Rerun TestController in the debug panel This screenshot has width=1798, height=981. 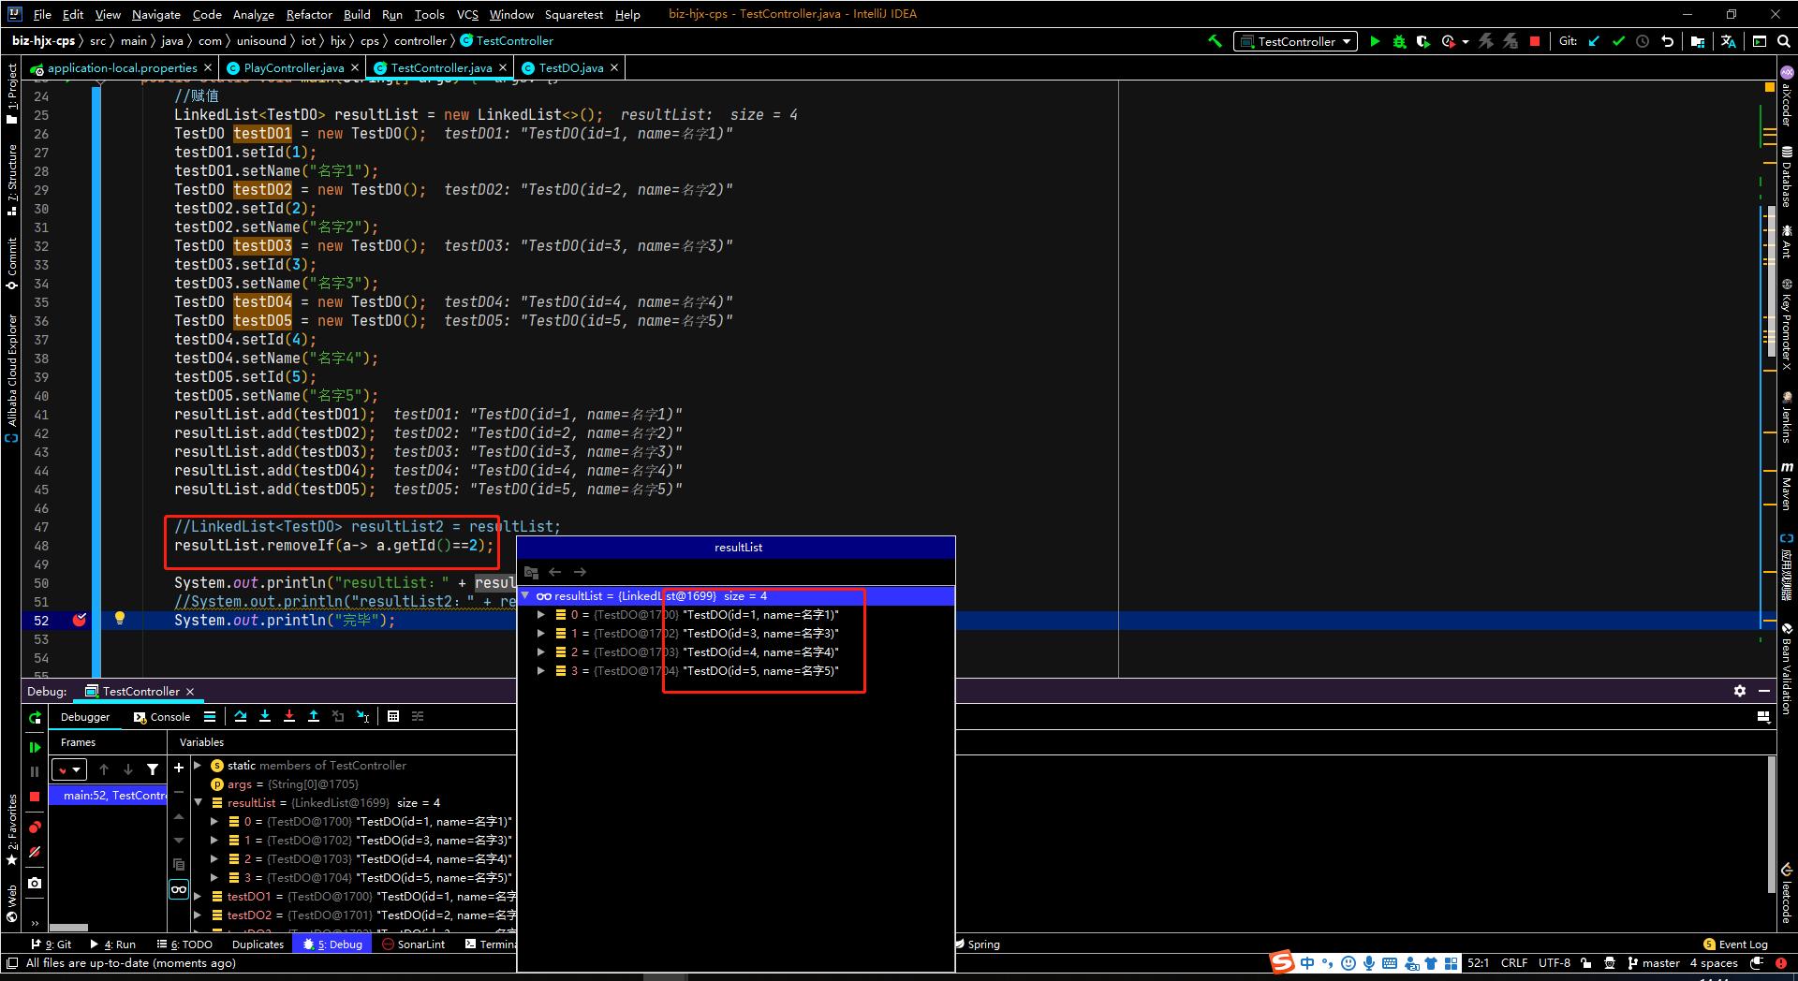35,718
